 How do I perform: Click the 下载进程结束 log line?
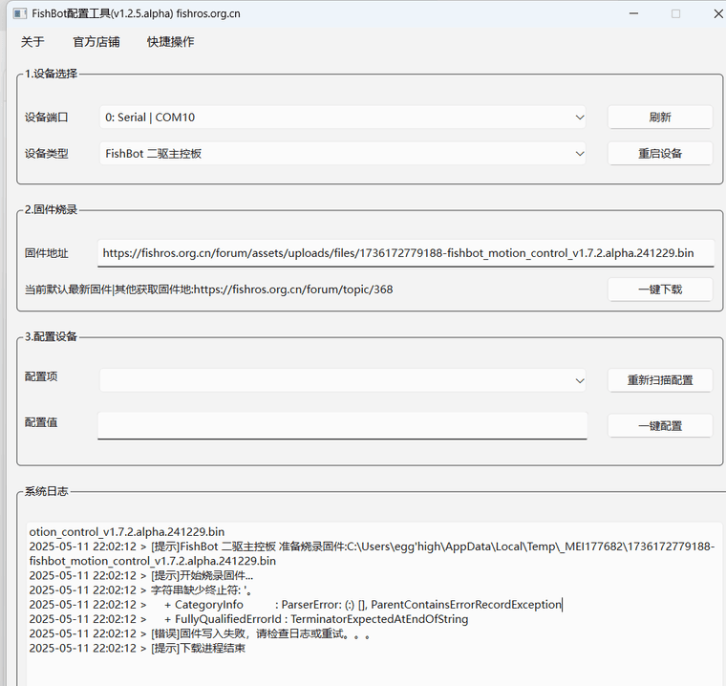(137, 648)
